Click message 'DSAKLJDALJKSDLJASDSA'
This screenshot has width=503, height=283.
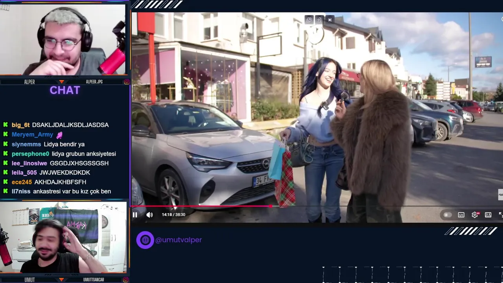point(70,125)
